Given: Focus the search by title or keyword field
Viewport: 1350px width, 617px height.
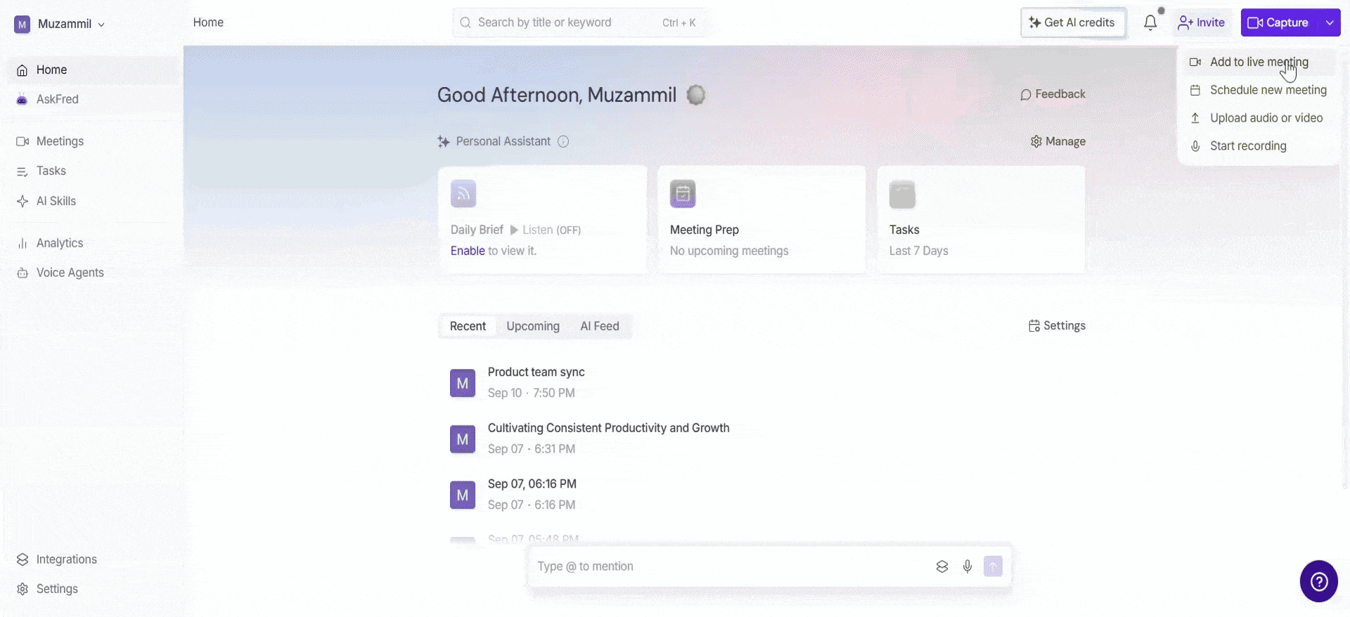Looking at the screenshot, I should [x=581, y=22].
